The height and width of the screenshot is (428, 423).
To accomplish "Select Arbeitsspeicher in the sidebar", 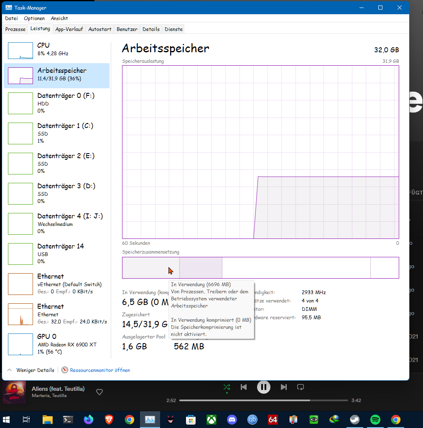I will [57, 76].
